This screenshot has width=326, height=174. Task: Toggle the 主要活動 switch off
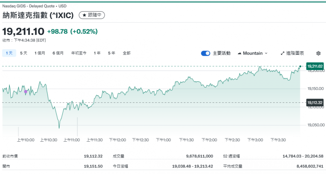pyautogui.click(x=205, y=53)
